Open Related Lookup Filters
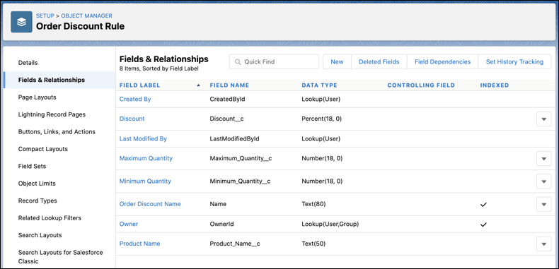559x269 pixels. point(50,217)
